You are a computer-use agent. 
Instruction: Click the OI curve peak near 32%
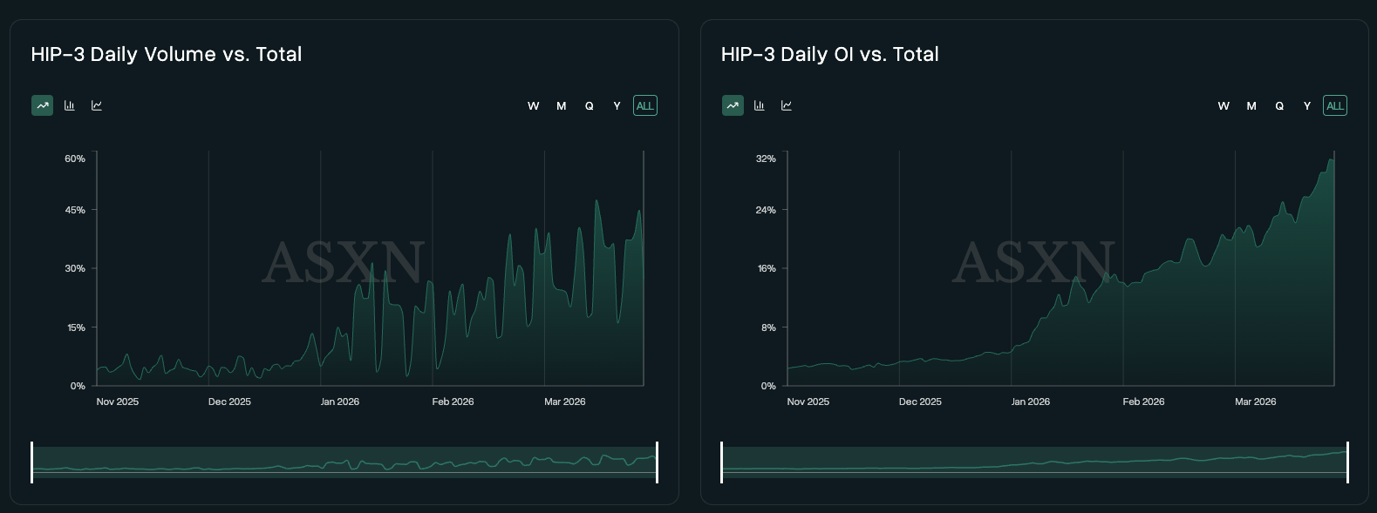1332,159
